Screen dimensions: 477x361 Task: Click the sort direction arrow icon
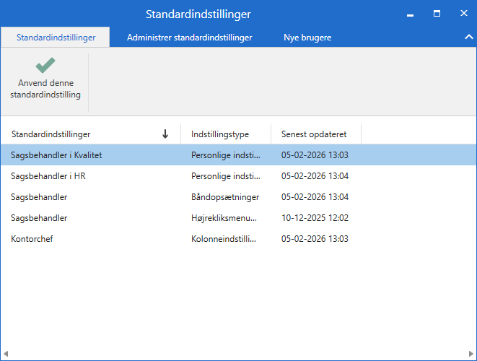coord(165,134)
